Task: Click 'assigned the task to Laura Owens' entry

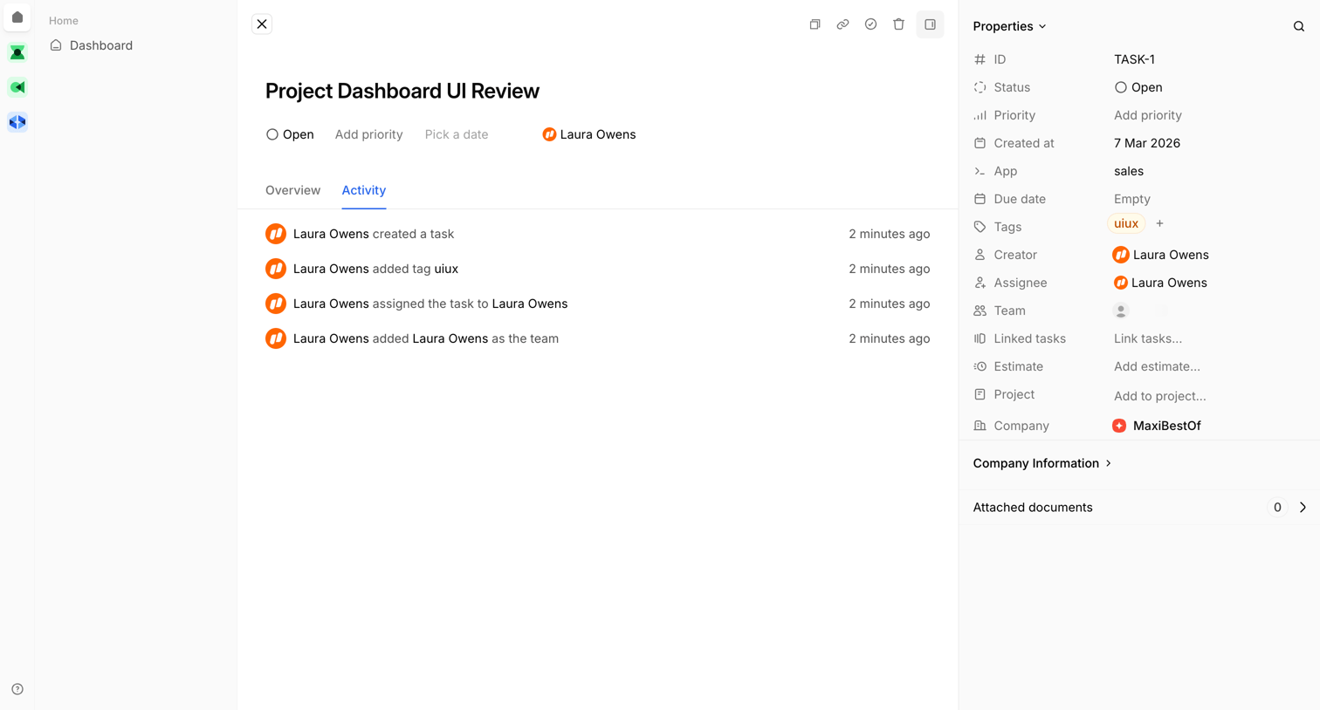Action: (x=597, y=304)
